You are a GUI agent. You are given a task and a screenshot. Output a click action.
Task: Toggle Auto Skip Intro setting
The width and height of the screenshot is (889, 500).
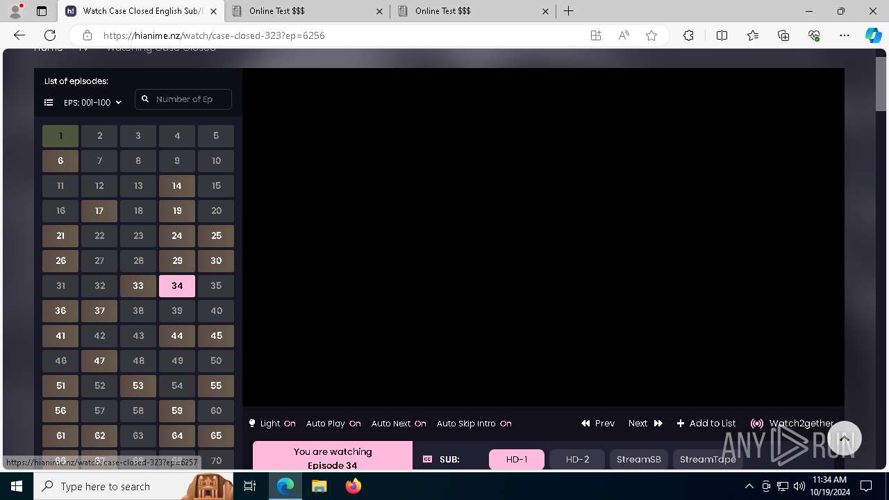point(474,423)
